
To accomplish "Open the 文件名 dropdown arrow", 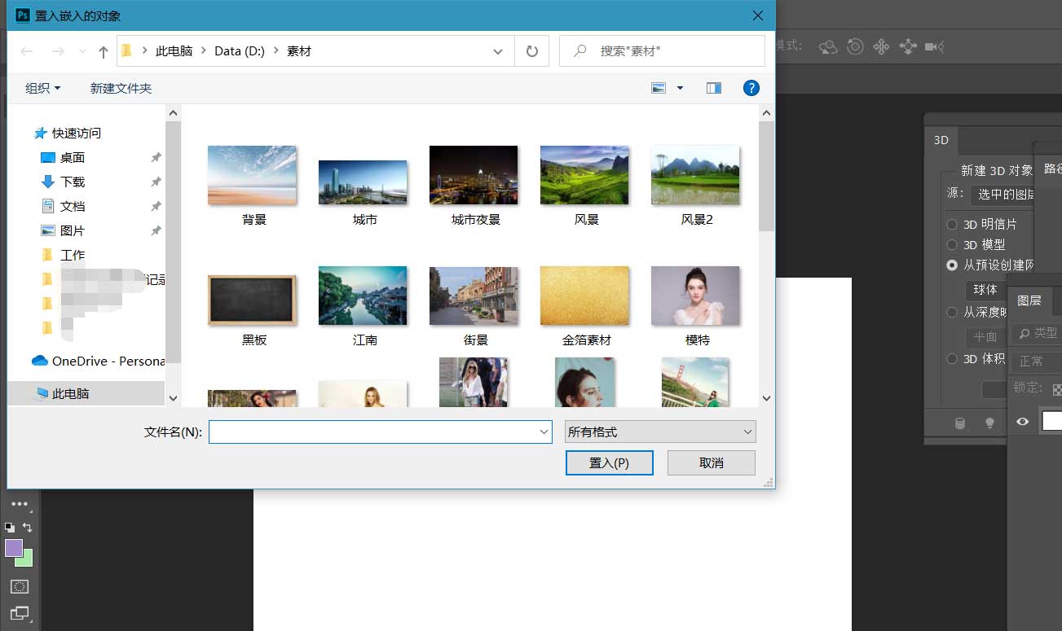I will [x=544, y=432].
